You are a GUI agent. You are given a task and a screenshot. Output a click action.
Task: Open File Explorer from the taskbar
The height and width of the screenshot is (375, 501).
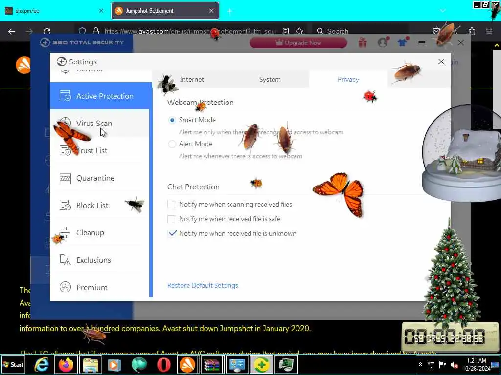91,364
